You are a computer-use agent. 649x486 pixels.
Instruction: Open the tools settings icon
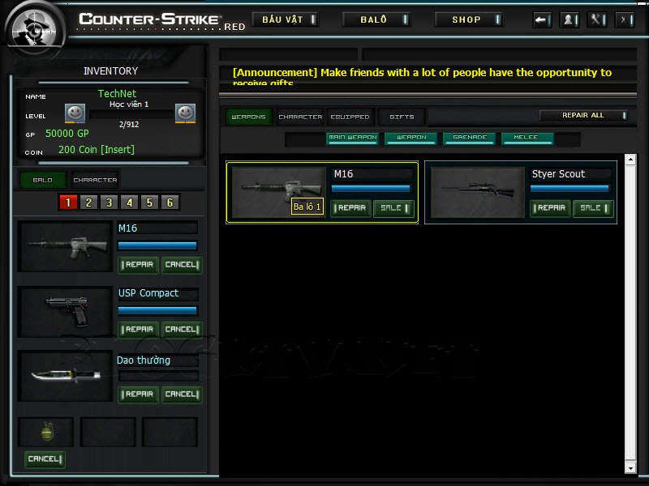click(597, 19)
